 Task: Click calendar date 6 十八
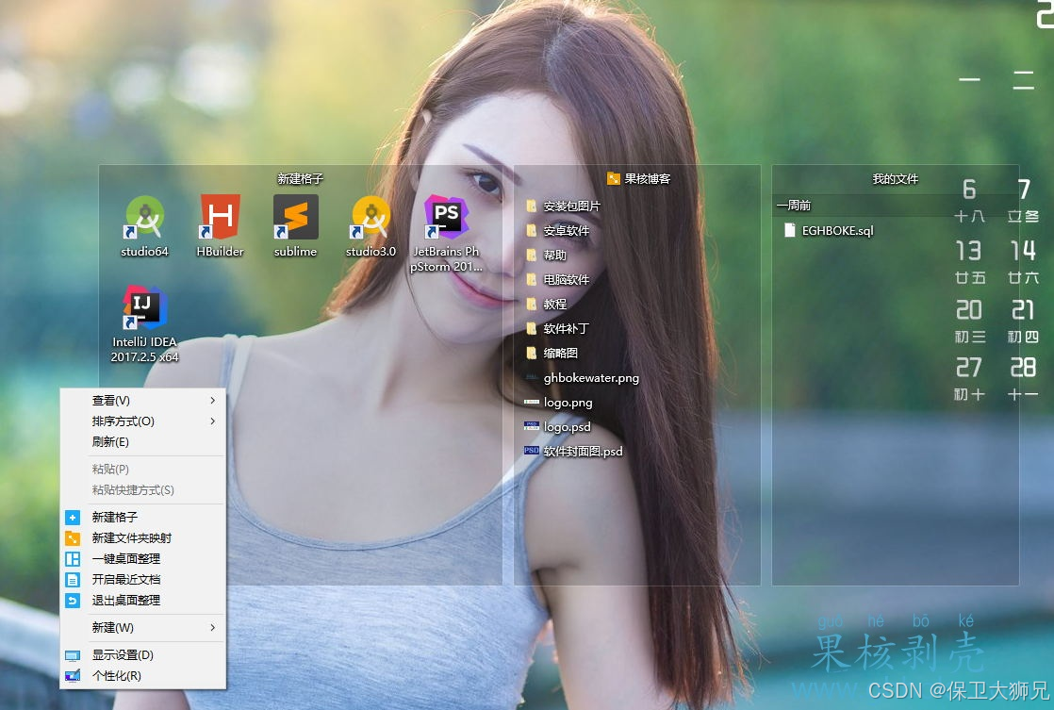coord(969,200)
